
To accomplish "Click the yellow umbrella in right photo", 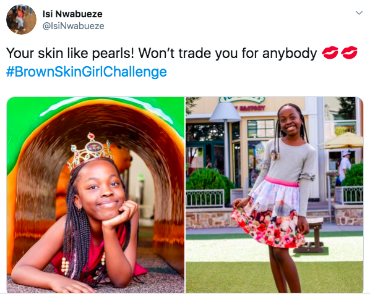I will [342, 141].
